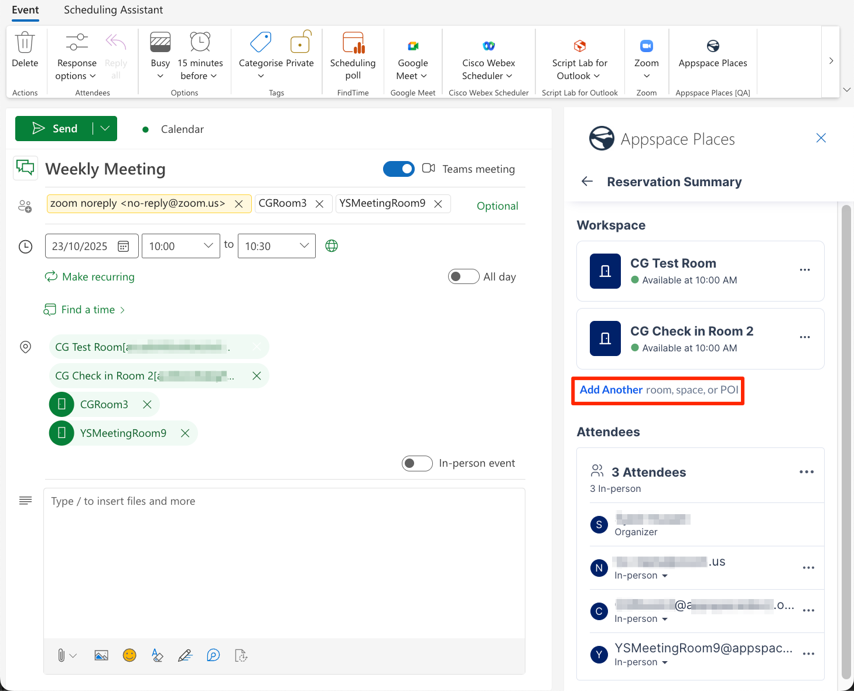The image size is (854, 691).
Task: Collapse the ribbon with the down chevron
Action: (846, 90)
